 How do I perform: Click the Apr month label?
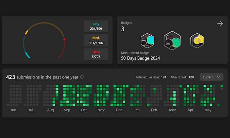pyautogui.click(x=190, y=110)
